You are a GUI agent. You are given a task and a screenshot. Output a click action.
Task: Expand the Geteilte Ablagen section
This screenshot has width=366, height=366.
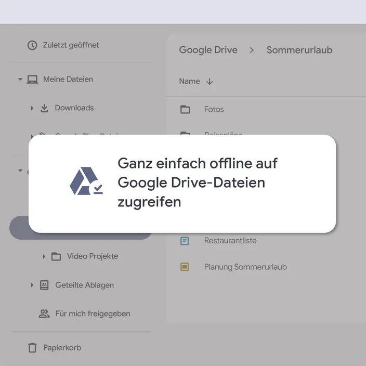pos(32,285)
